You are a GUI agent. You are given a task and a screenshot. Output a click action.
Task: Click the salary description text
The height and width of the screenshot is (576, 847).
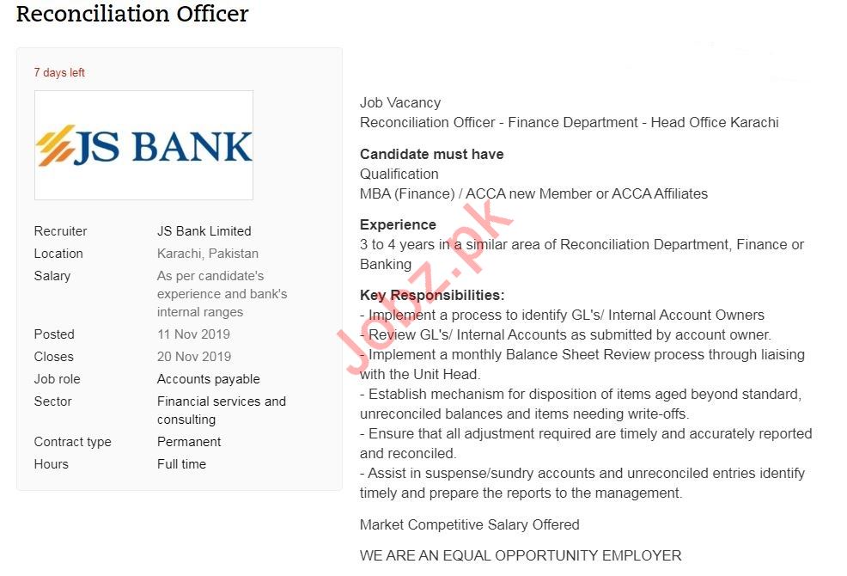point(222,294)
